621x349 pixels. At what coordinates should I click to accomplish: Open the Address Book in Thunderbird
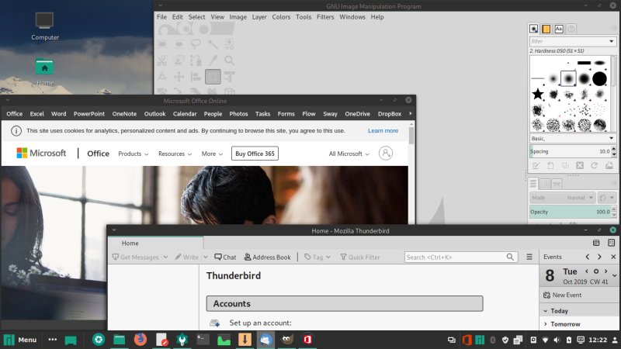[267, 257]
